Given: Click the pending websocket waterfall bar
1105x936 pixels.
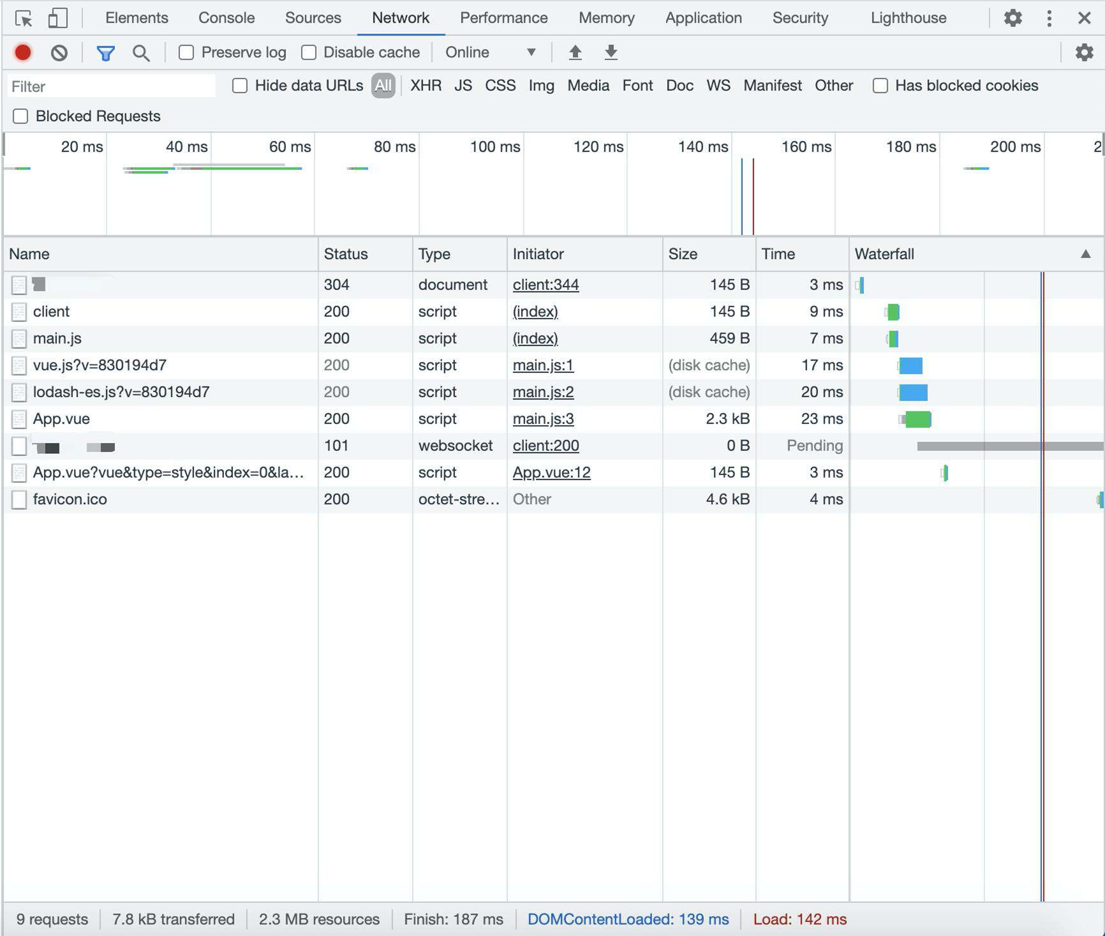Looking at the screenshot, I should [x=1010, y=446].
